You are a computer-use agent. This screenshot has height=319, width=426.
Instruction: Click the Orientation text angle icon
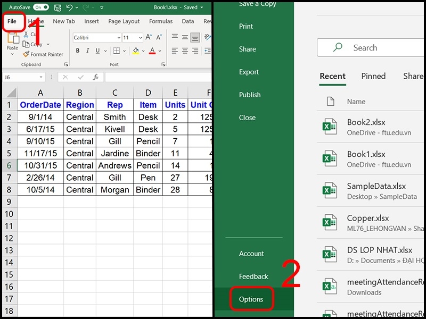tap(208, 37)
